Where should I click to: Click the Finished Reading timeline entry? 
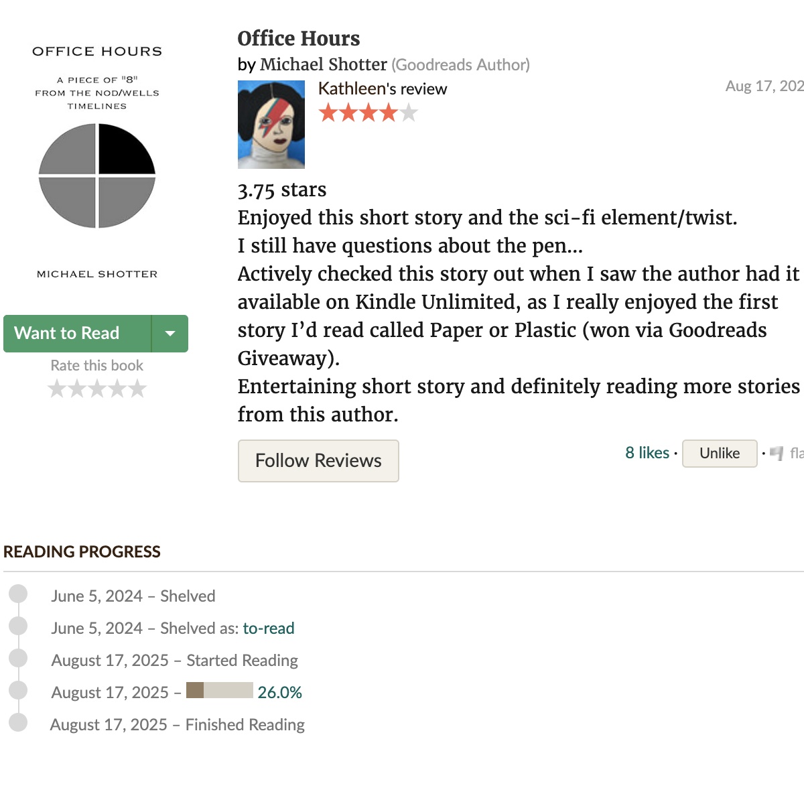click(x=245, y=724)
